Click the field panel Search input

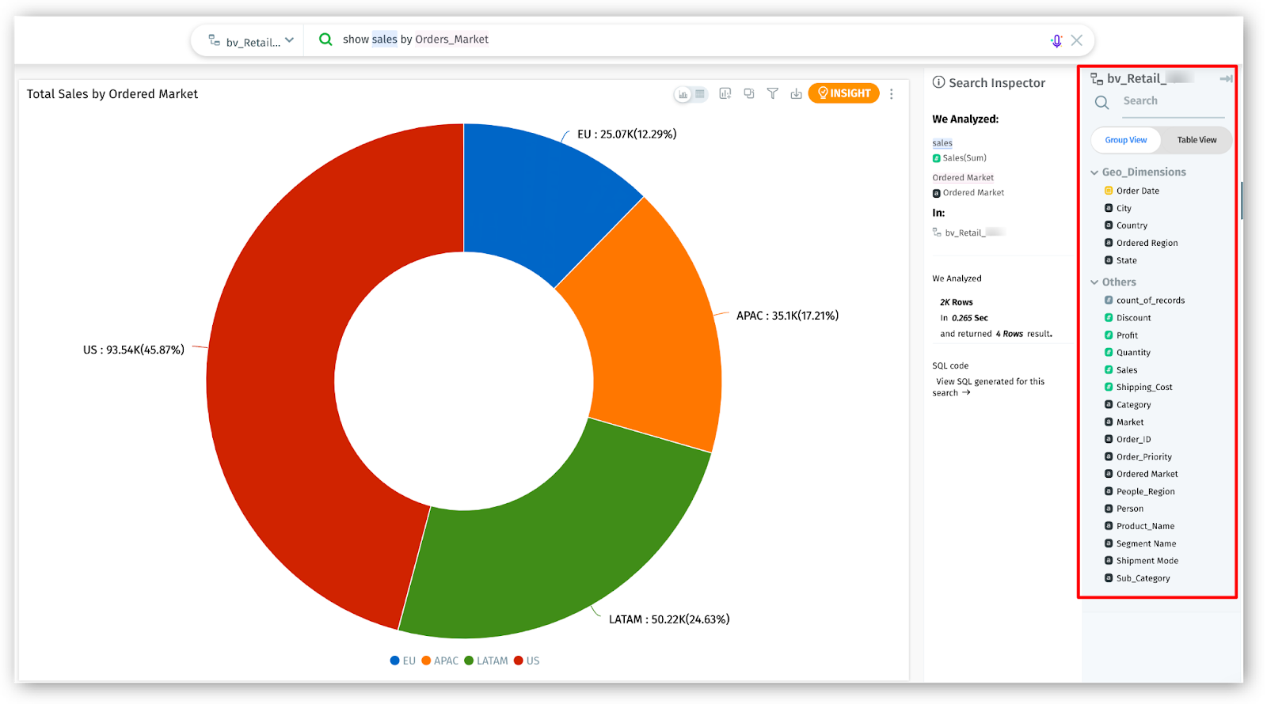pyautogui.click(x=1174, y=101)
